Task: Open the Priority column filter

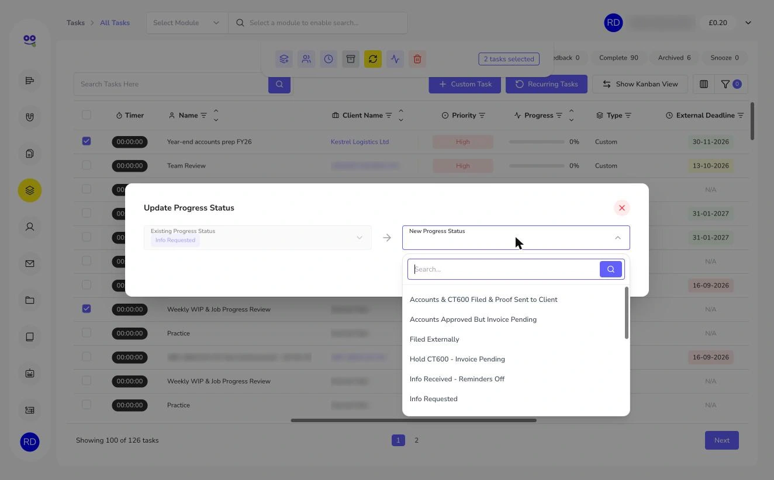Action: 482,116
